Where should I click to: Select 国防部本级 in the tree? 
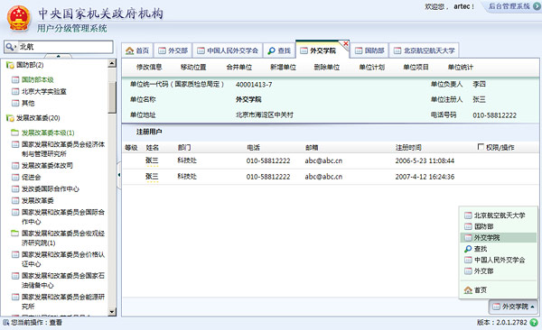click(x=37, y=79)
